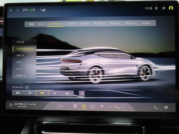Open the green user profile icon
This screenshot has height=134, width=179.
click(171, 8)
